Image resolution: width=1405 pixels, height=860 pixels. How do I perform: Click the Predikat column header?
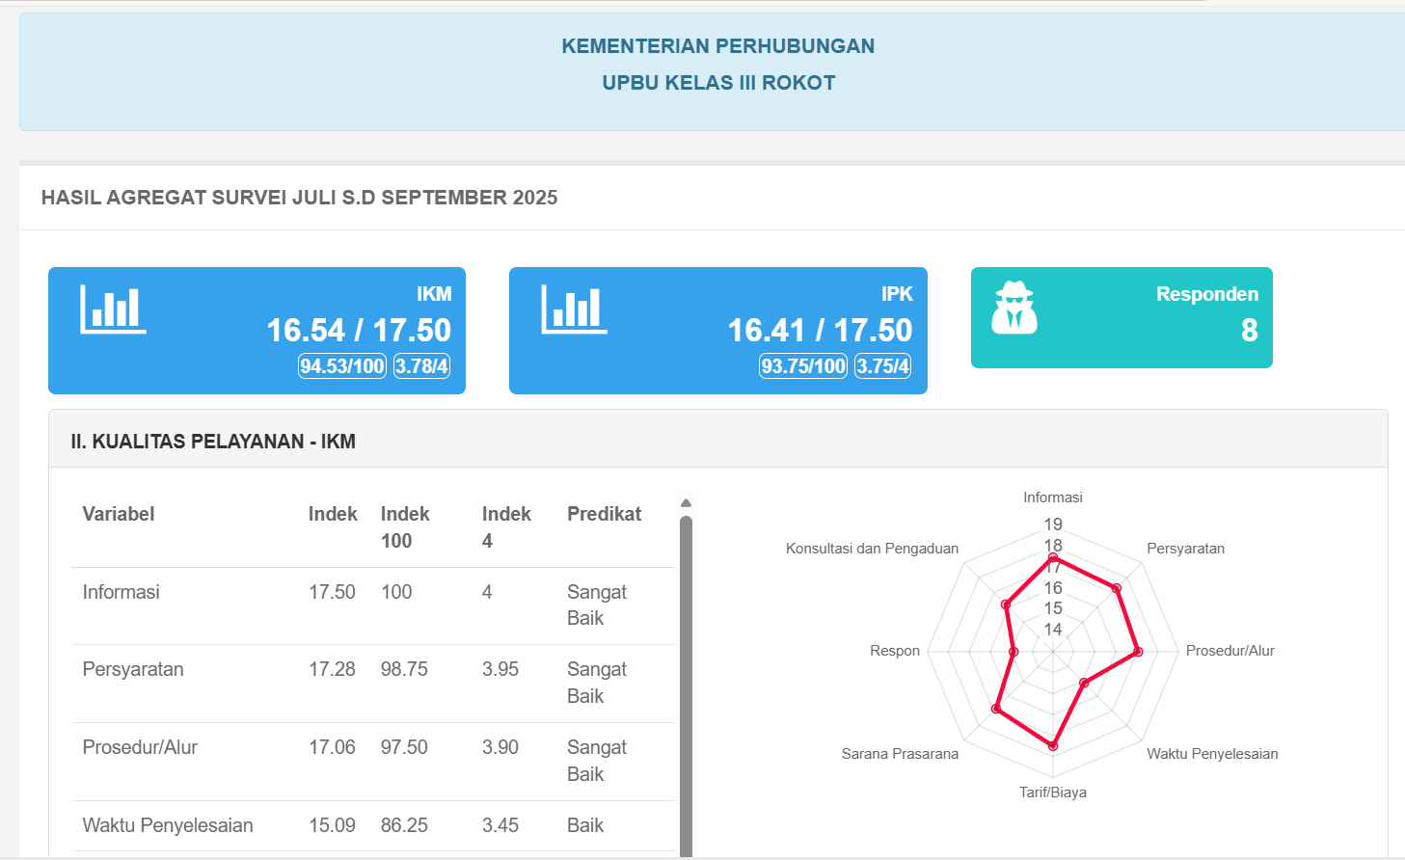[x=604, y=514]
